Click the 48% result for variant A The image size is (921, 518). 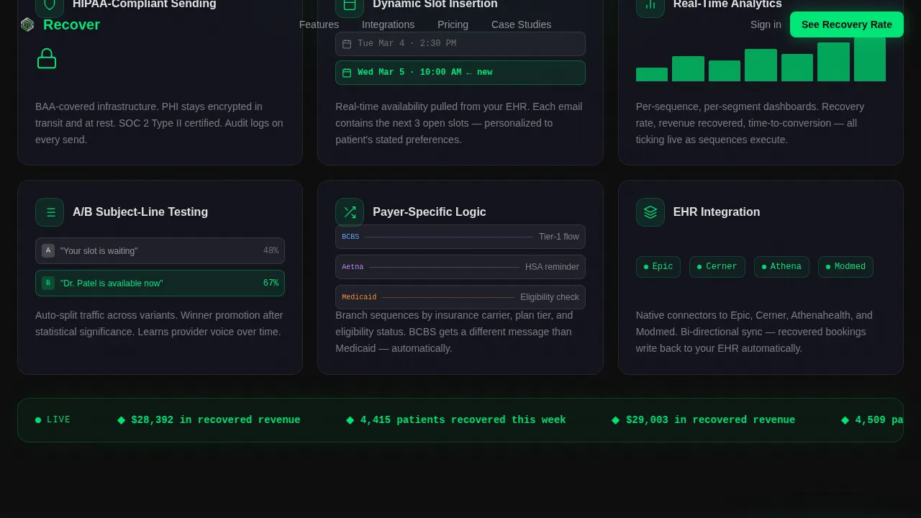[271, 250]
